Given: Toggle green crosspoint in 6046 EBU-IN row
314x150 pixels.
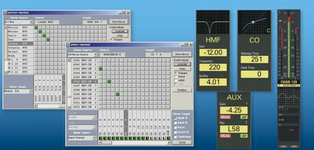Looking at the screenshot, I should [109, 81].
